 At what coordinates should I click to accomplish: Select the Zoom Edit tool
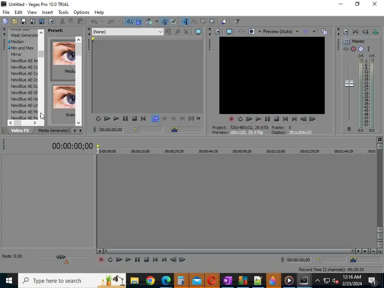[x=212, y=21]
